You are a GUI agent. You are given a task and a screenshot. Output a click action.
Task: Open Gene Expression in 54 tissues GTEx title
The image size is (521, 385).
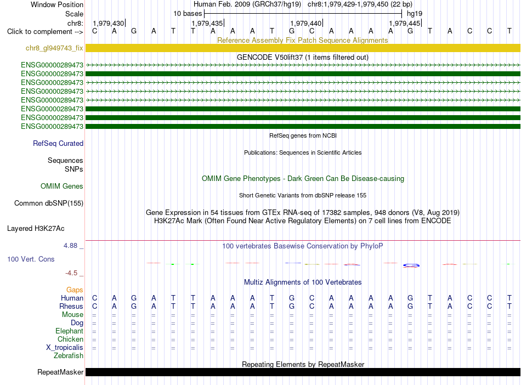(x=302, y=213)
